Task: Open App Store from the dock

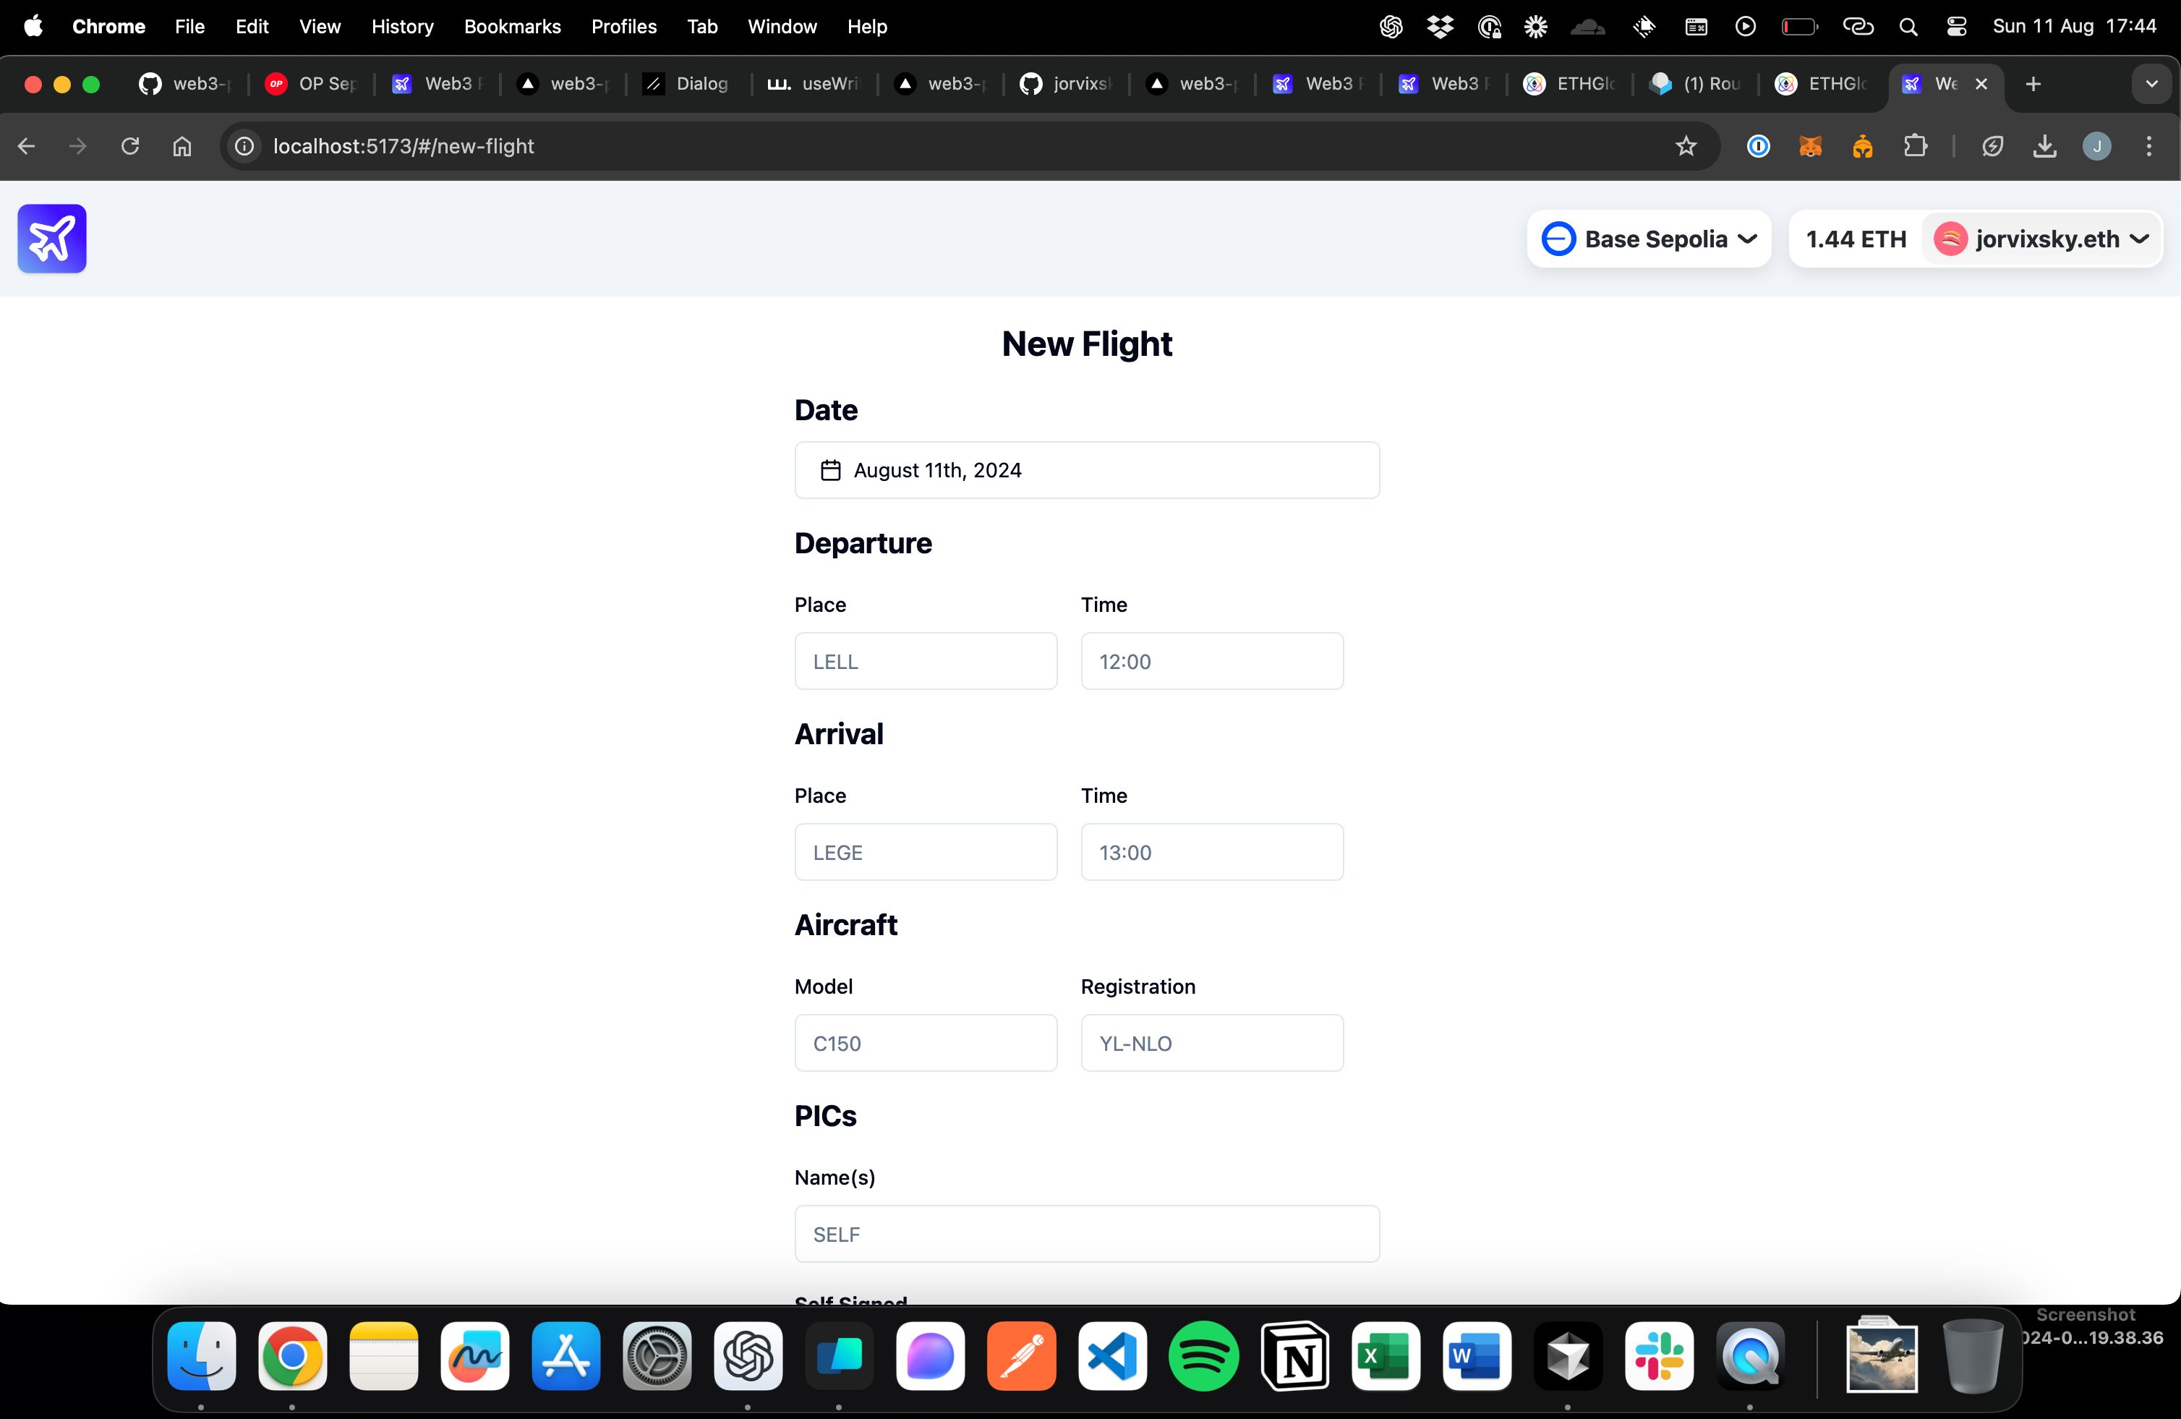Action: pos(566,1356)
